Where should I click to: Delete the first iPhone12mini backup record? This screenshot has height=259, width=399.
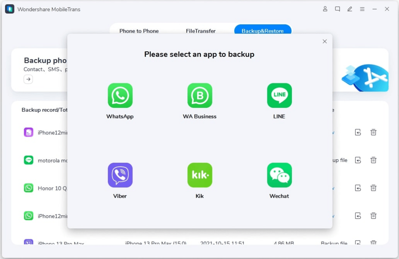[x=373, y=132]
